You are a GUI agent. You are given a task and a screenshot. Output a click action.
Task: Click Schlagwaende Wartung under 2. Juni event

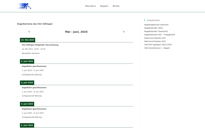[x=32, y=74]
